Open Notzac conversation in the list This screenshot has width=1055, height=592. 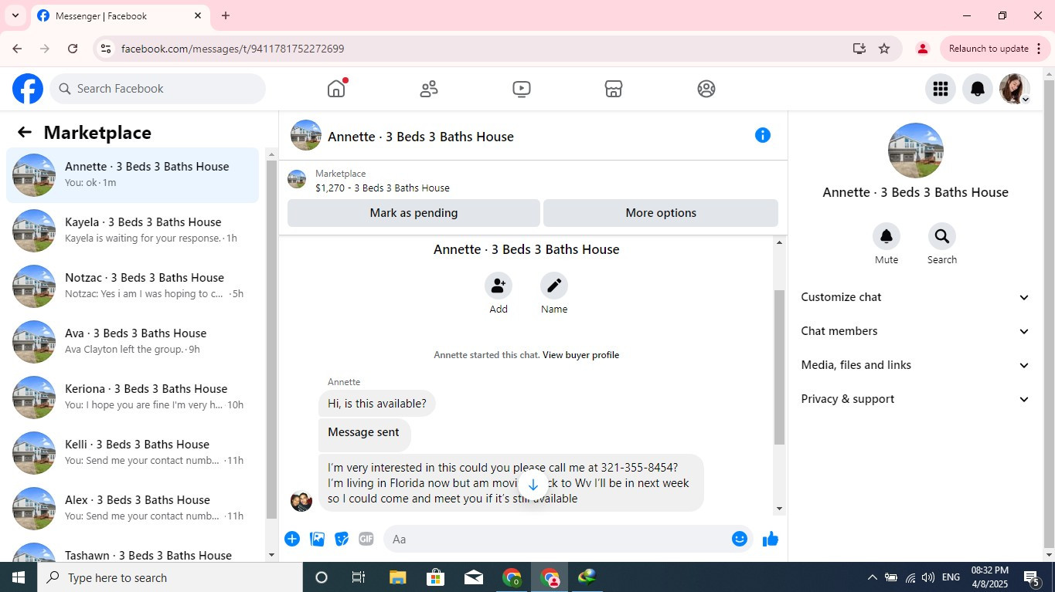(133, 286)
